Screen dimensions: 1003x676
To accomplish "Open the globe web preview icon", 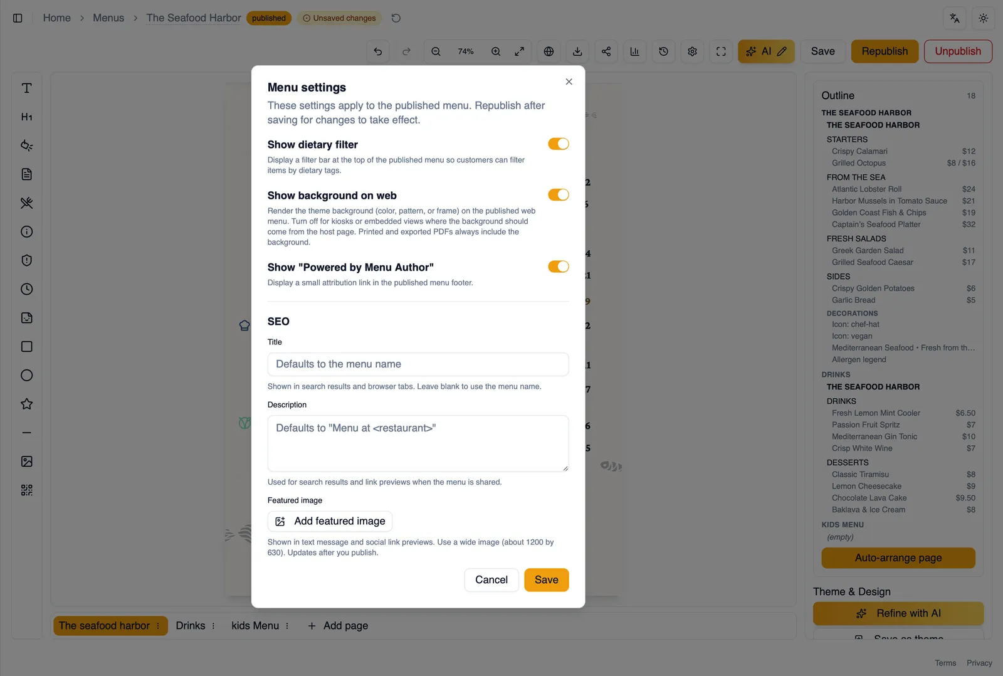I will [549, 51].
